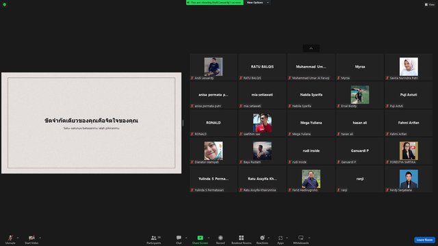Viewport: 438px width, 246px height.
Task: Click the Leave Room button
Action: point(424,240)
